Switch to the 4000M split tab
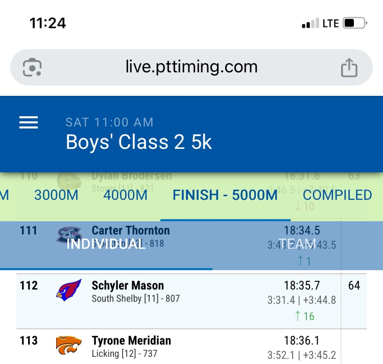Screen dimensions: 383x364 (x=126, y=195)
